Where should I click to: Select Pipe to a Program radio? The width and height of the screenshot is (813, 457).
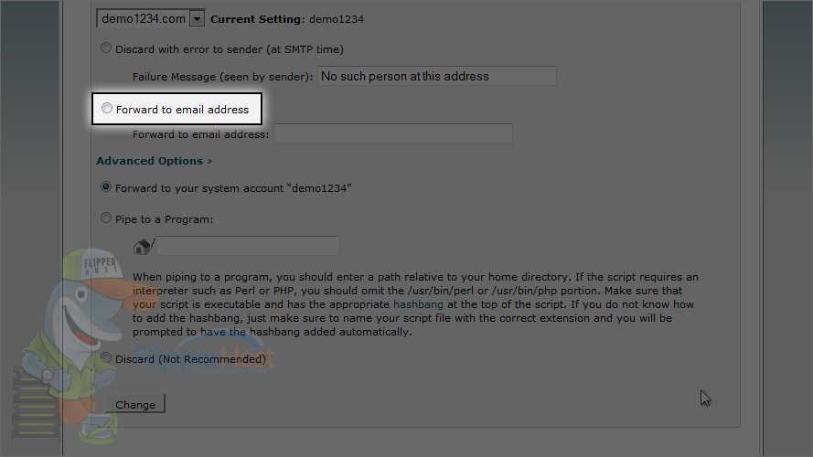coord(106,218)
